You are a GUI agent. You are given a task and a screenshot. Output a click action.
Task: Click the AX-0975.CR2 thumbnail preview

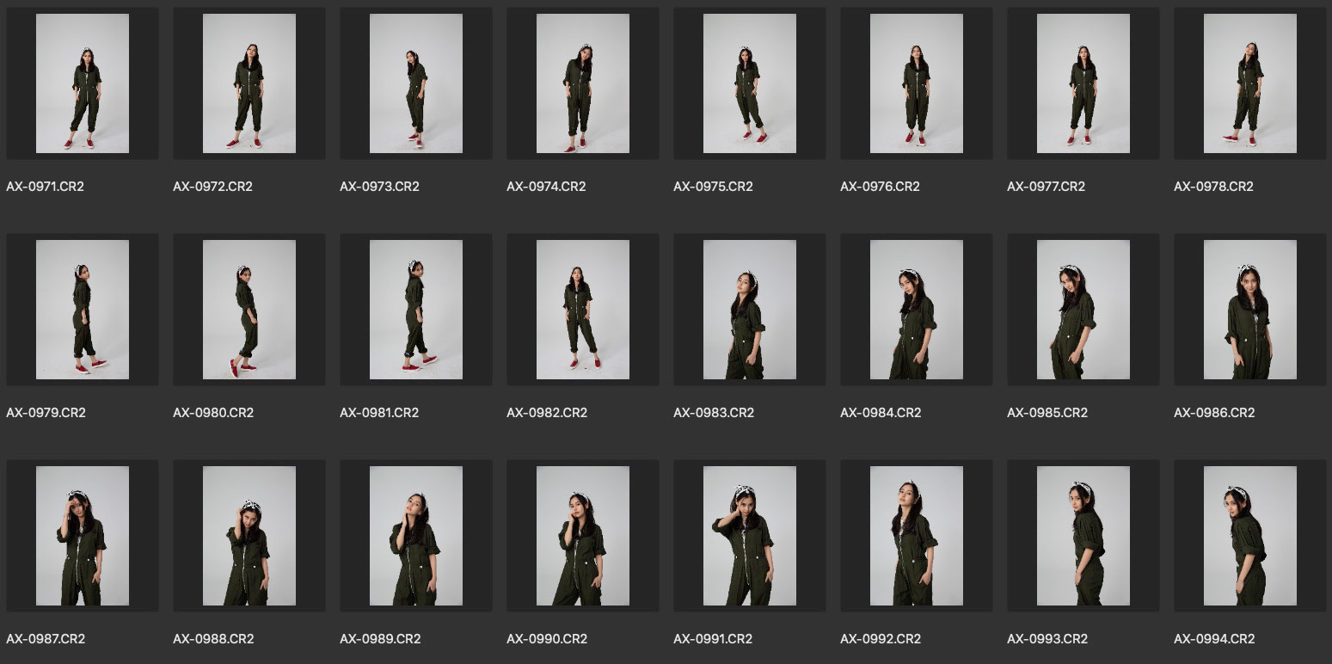750,83
